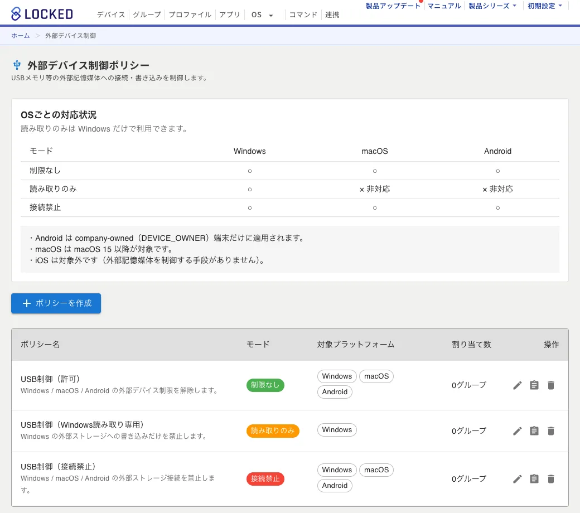Screen dimensions: 580x513
Task: Go to ホーム in the breadcrumb
Action: click(x=20, y=36)
